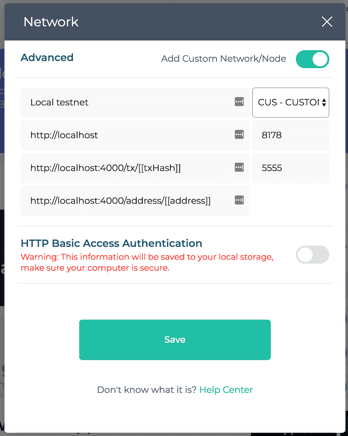Click the autofill icon in address URL field

239,200
